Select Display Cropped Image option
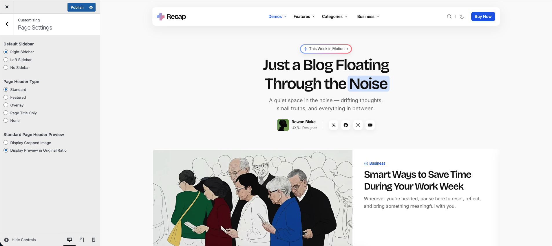 pos(6,143)
